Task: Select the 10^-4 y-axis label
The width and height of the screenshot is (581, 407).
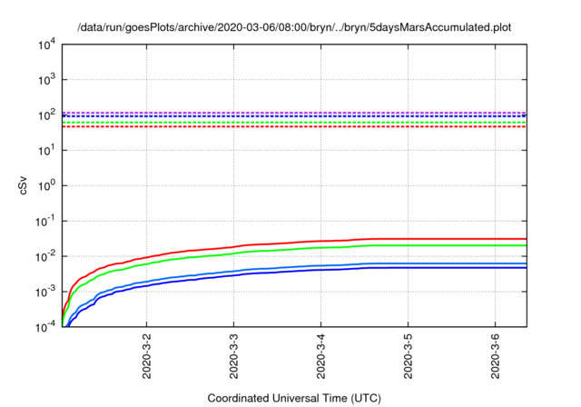Action: [x=45, y=327]
